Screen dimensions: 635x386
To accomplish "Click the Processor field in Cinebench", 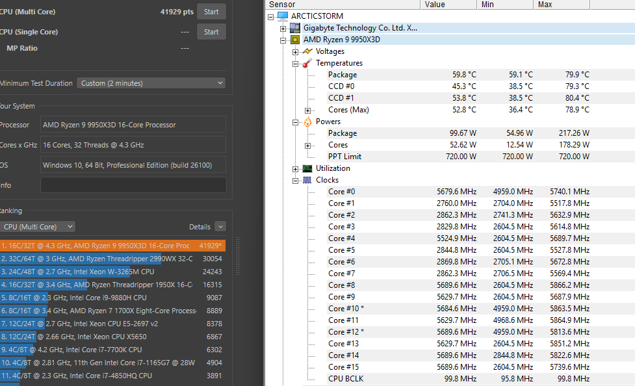I will [x=133, y=125].
